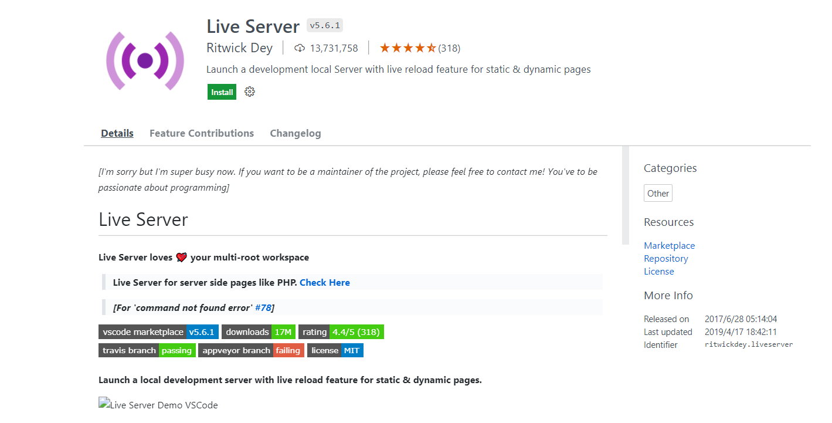
Task: Open the Feature Contributions tab
Action: point(202,133)
